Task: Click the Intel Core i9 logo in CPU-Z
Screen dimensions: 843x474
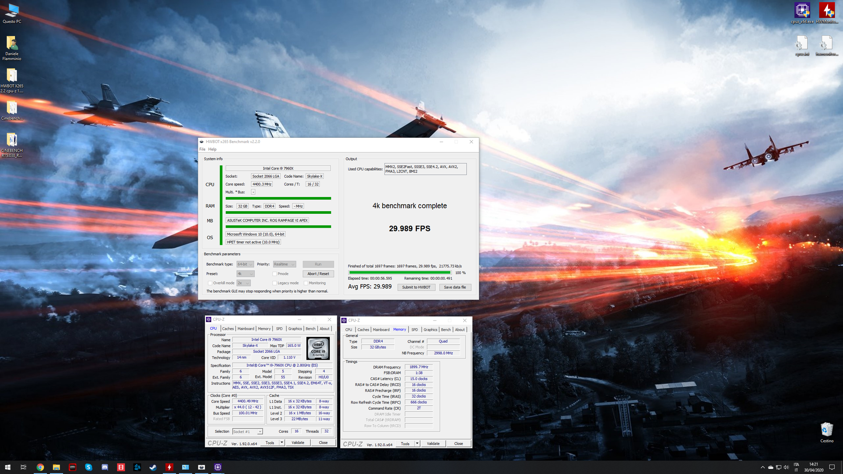Action: (x=318, y=348)
